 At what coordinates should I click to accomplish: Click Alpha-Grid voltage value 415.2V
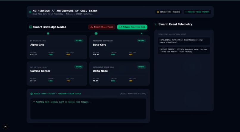(x=33, y=54)
